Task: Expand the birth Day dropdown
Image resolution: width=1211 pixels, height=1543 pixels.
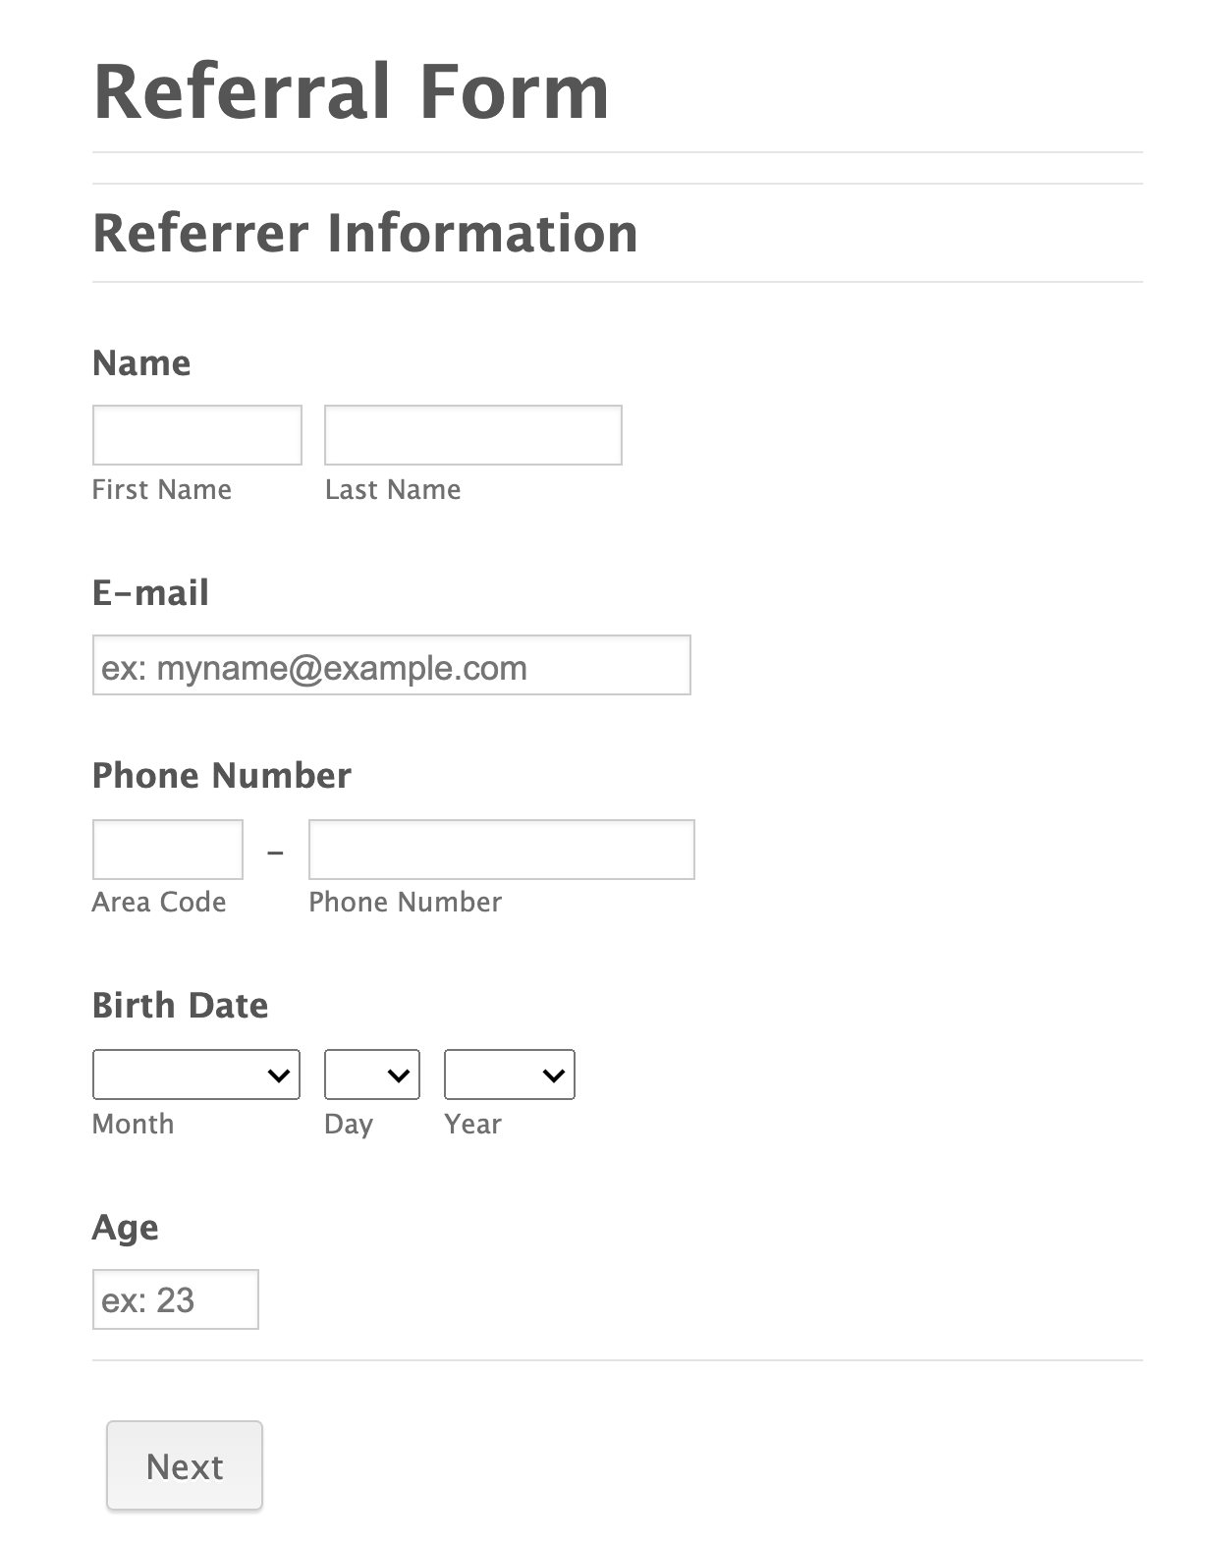Action: 371,1075
